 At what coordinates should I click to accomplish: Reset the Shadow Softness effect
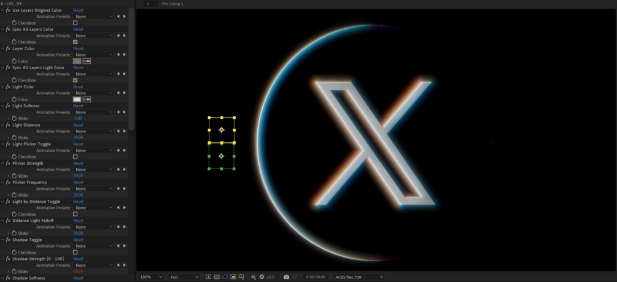[79, 278]
